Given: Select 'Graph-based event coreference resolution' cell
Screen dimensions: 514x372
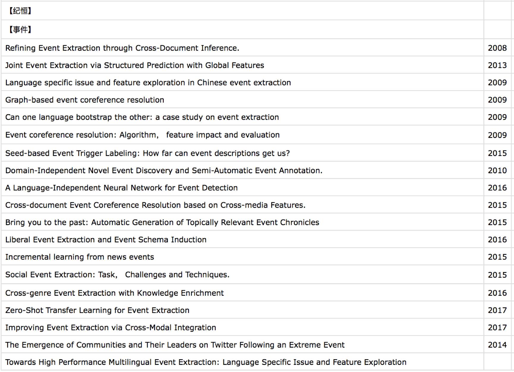Looking at the screenshot, I should [x=242, y=100].
